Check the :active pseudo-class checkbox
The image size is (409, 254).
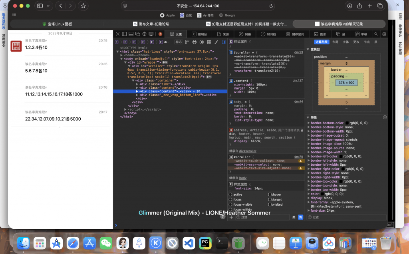point(230,194)
